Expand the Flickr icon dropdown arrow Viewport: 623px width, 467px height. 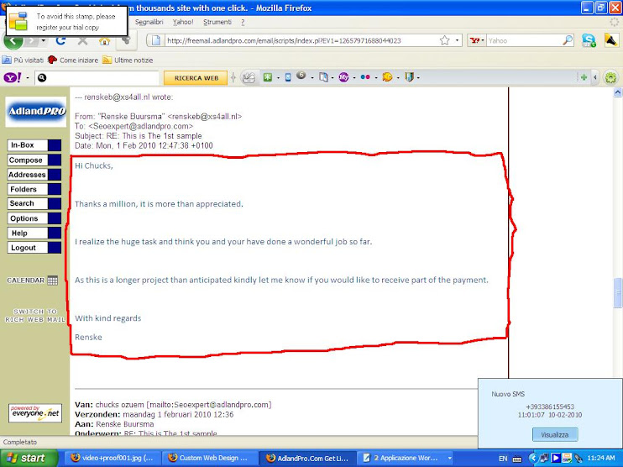376,78
